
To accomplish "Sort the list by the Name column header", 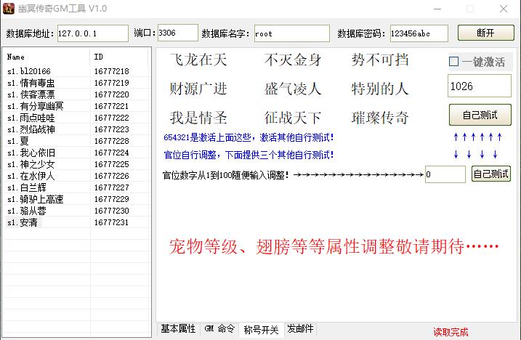I will [47, 57].
